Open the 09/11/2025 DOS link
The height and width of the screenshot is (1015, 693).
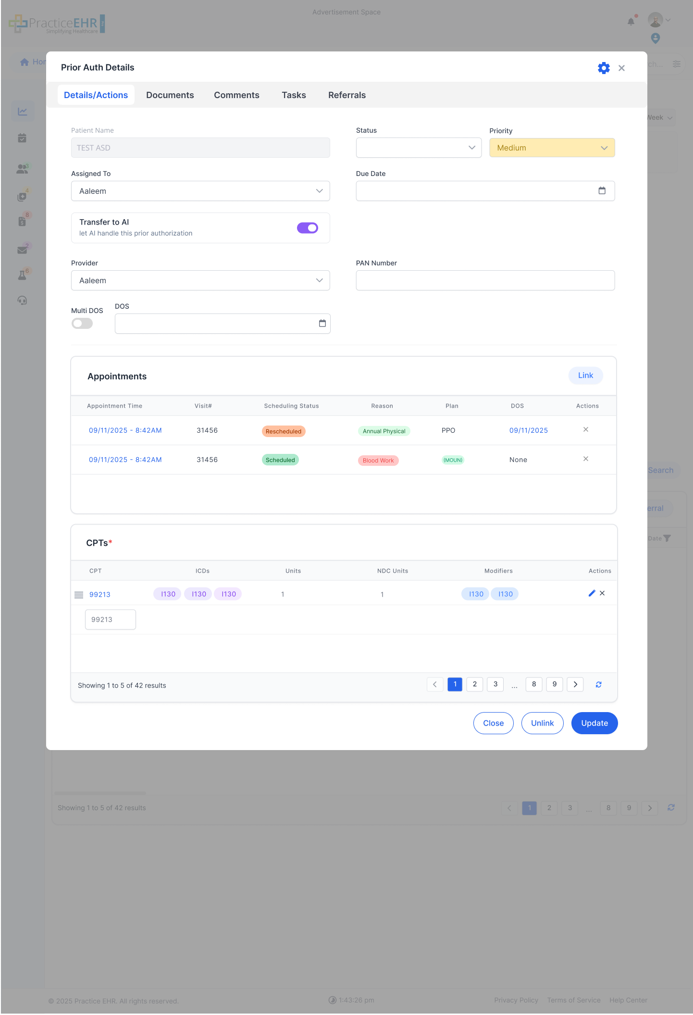(528, 430)
